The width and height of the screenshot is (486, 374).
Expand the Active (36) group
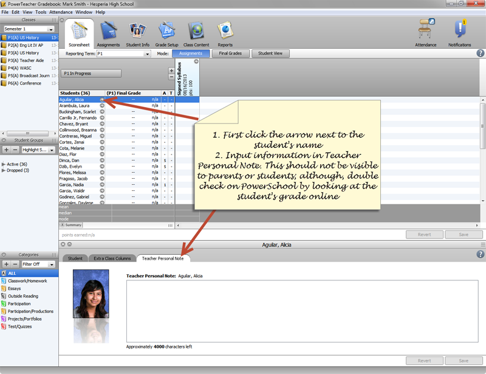pyautogui.click(x=4, y=164)
